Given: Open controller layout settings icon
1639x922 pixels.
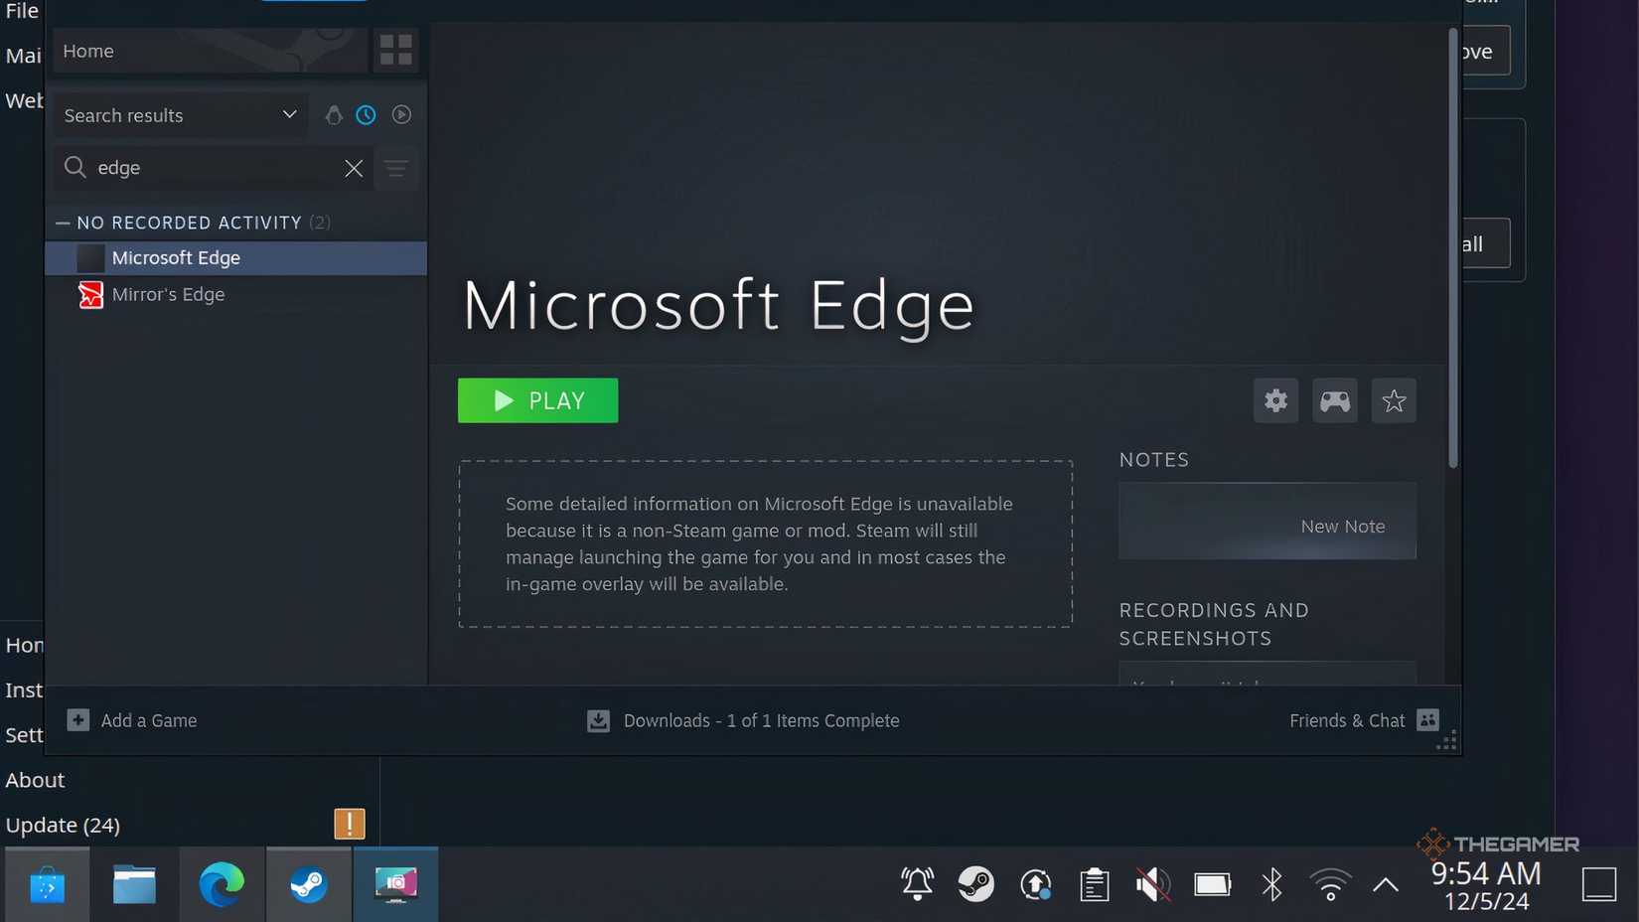Looking at the screenshot, I should click(x=1334, y=400).
